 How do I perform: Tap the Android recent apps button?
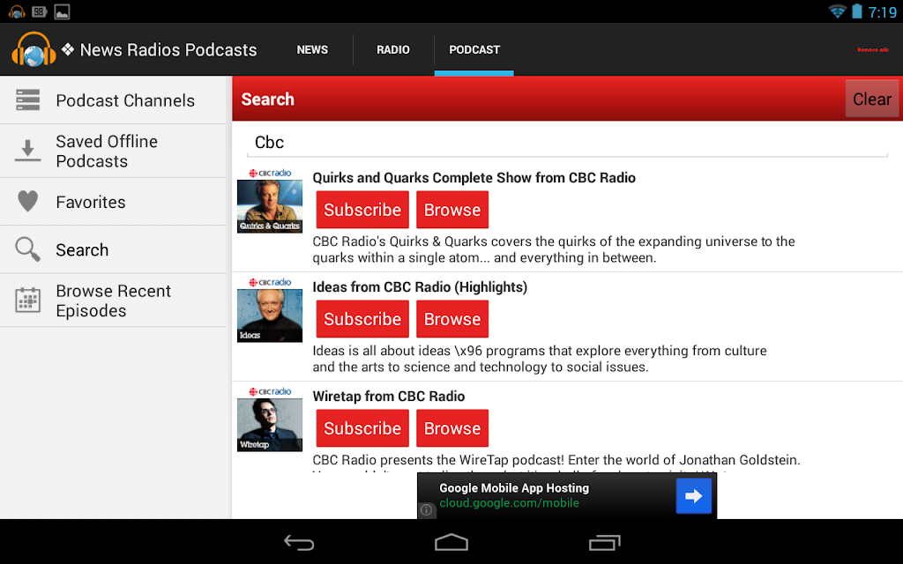coord(604,542)
